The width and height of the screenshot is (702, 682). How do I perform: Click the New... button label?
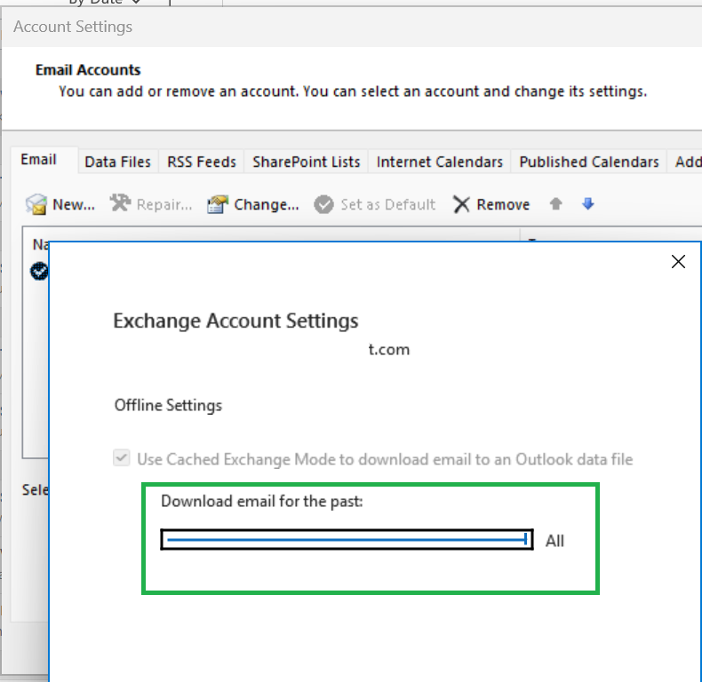point(74,204)
